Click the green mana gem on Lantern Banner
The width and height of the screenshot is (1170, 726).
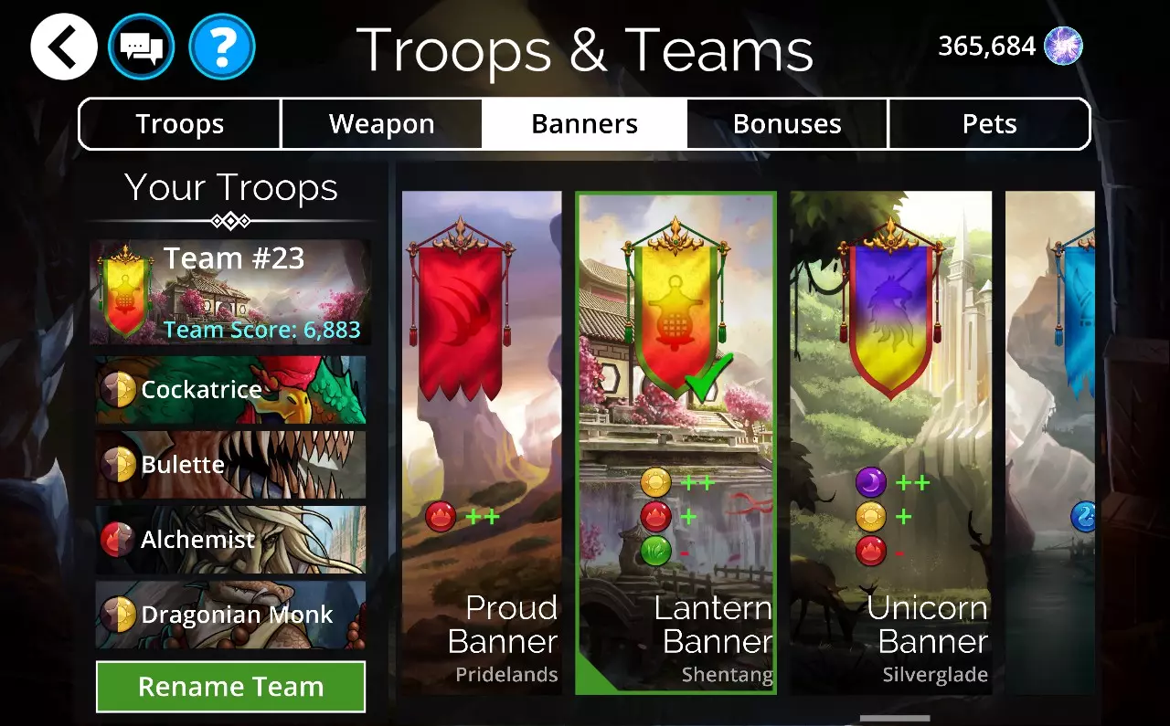coord(655,551)
